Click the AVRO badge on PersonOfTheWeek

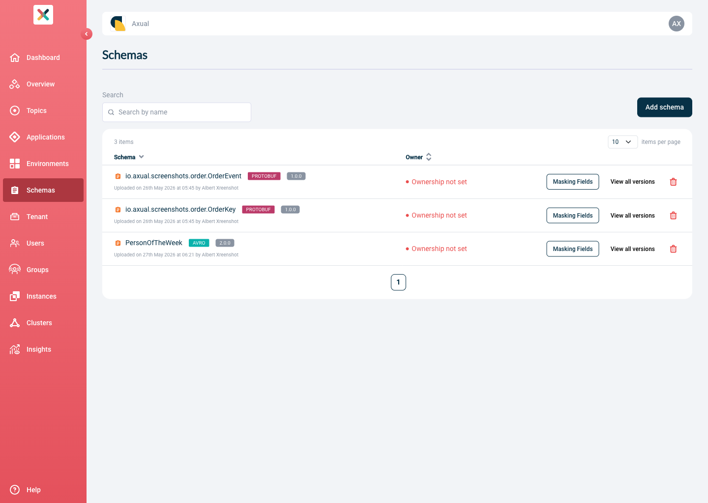pyautogui.click(x=199, y=243)
